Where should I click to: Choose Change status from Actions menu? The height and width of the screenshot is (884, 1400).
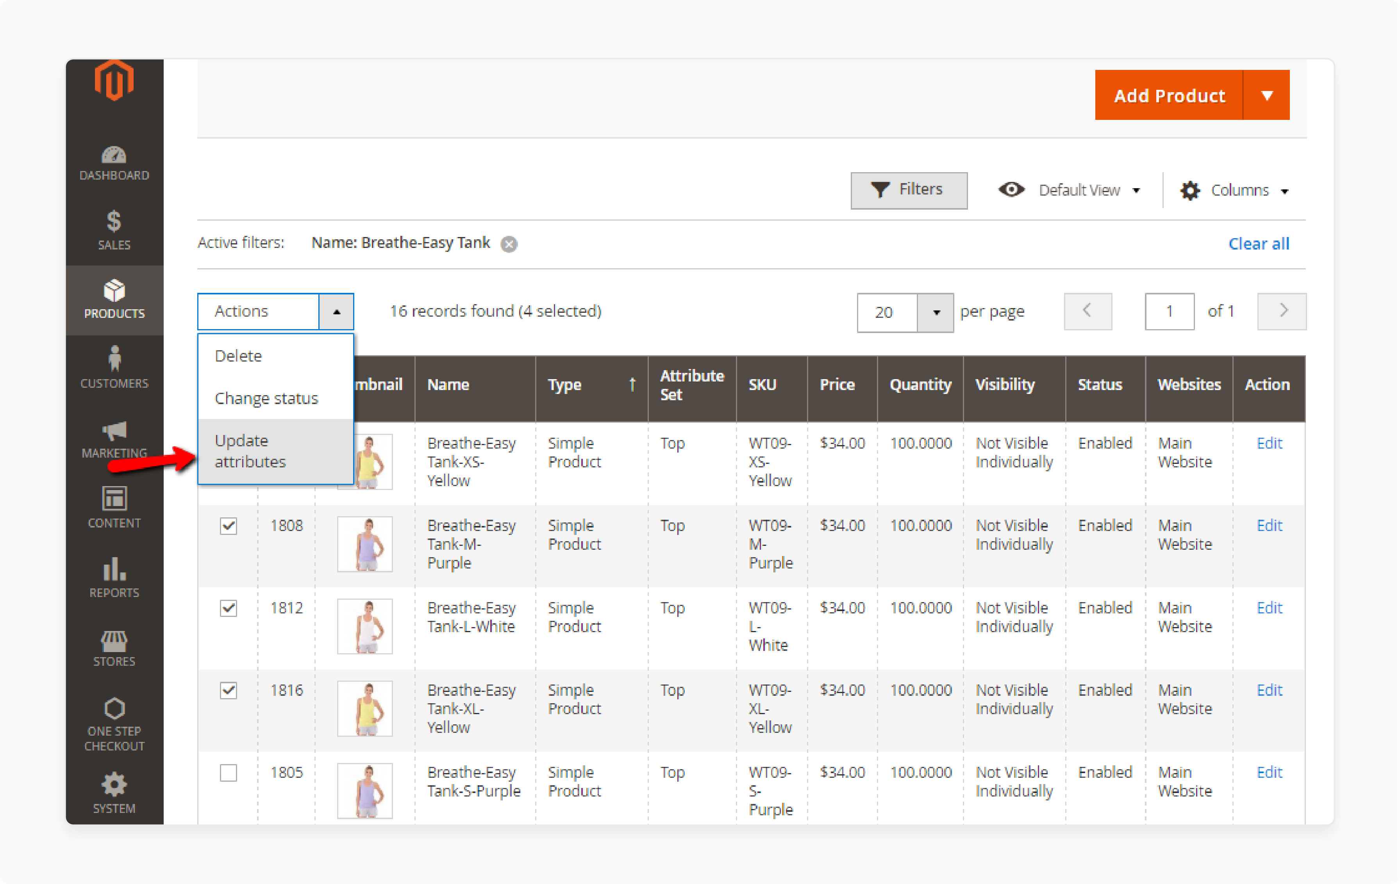(275, 398)
